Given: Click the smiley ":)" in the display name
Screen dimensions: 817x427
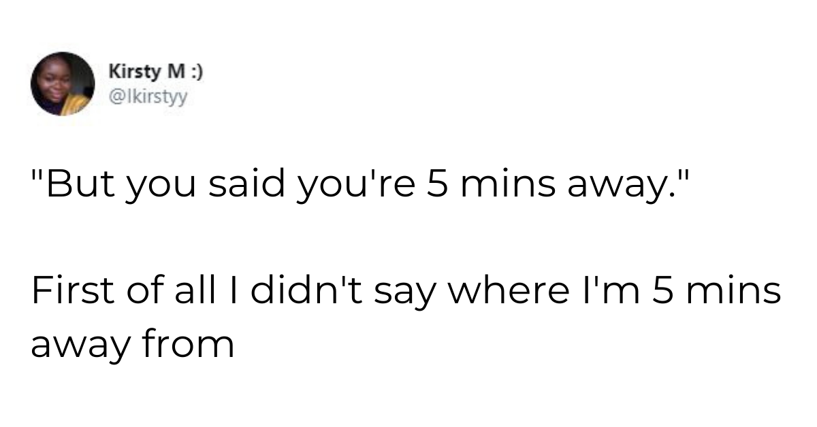Looking at the screenshot, I should [195, 71].
